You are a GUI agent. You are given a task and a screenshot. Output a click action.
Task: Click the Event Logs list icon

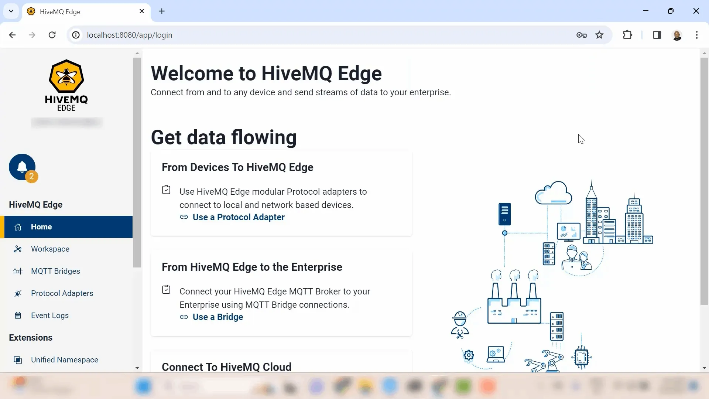coord(18,316)
